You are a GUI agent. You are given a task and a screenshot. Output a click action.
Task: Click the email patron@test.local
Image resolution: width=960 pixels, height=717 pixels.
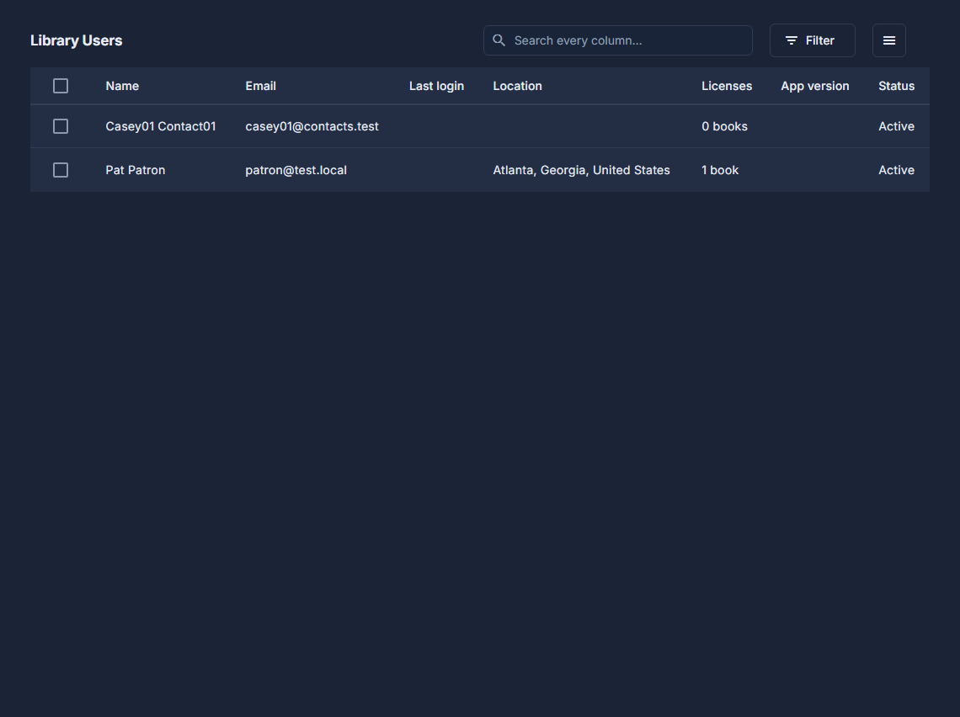(x=296, y=170)
